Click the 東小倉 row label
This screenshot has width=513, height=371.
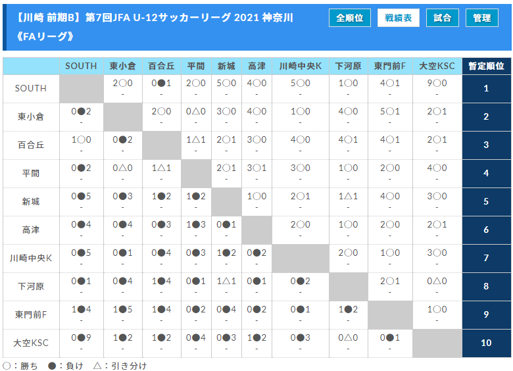tap(31, 117)
